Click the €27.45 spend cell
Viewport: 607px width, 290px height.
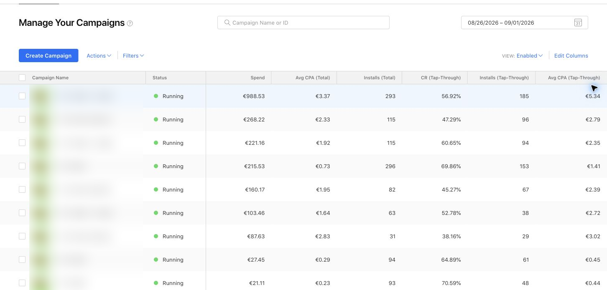(x=255, y=260)
